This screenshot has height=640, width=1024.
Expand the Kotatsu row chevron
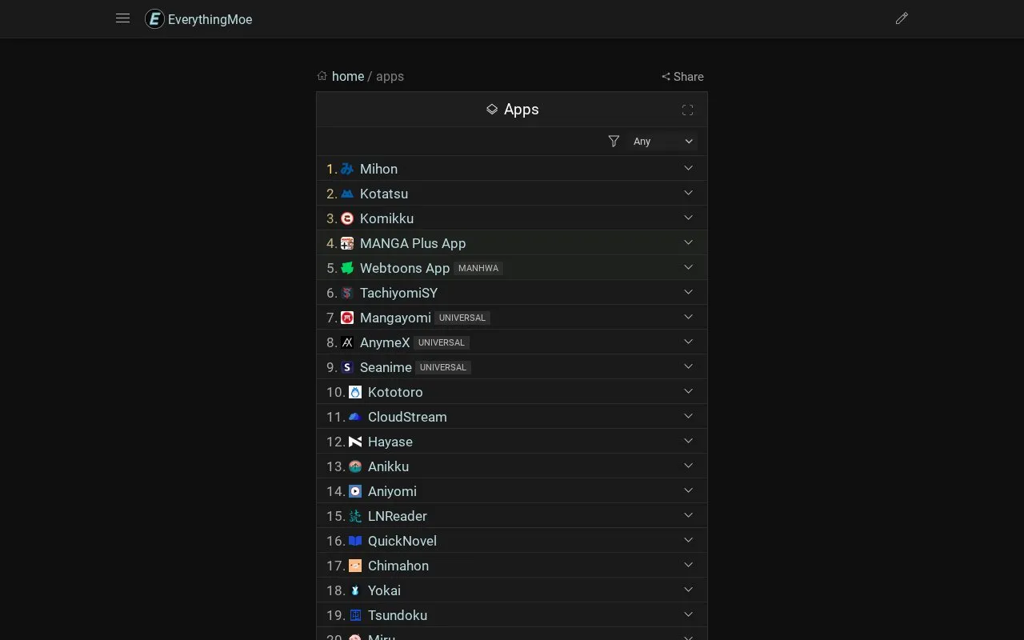[x=688, y=193]
